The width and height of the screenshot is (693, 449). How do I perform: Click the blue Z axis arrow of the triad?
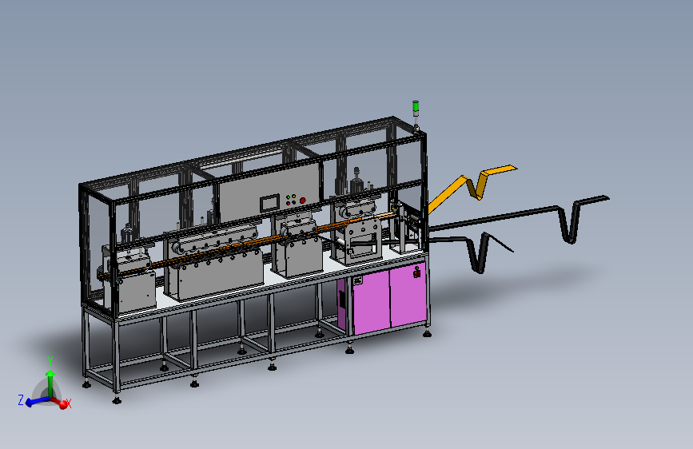37,401
